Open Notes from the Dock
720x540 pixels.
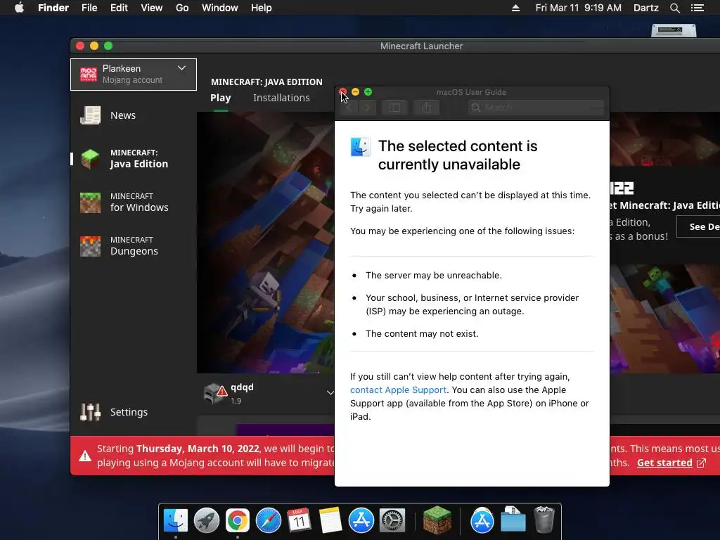[x=330, y=521]
